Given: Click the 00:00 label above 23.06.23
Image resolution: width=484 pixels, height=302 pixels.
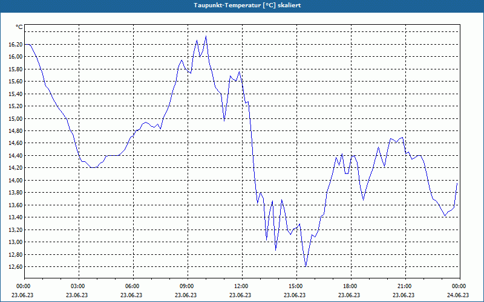Looking at the screenshot, I should (x=24, y=286).
